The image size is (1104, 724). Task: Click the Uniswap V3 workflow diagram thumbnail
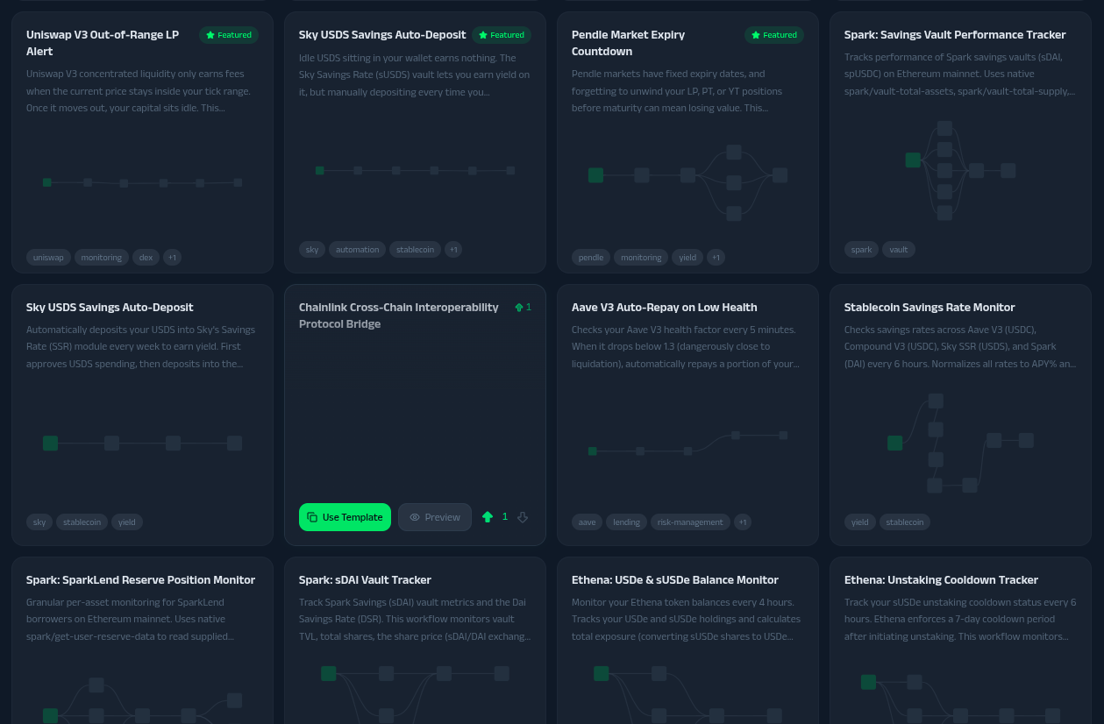point(142,182)
